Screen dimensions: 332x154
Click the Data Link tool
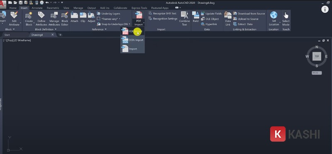click(x=228, y=19)
